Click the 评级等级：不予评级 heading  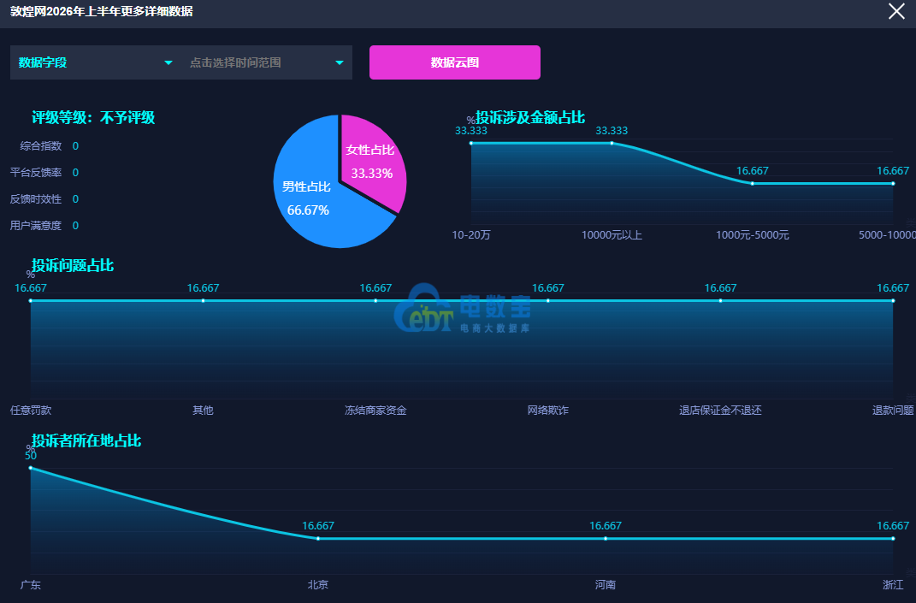[x=93, y=117]
